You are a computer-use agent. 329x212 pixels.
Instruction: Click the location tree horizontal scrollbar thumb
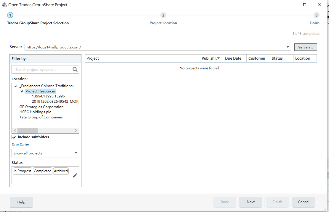click(x=28, y=131)
